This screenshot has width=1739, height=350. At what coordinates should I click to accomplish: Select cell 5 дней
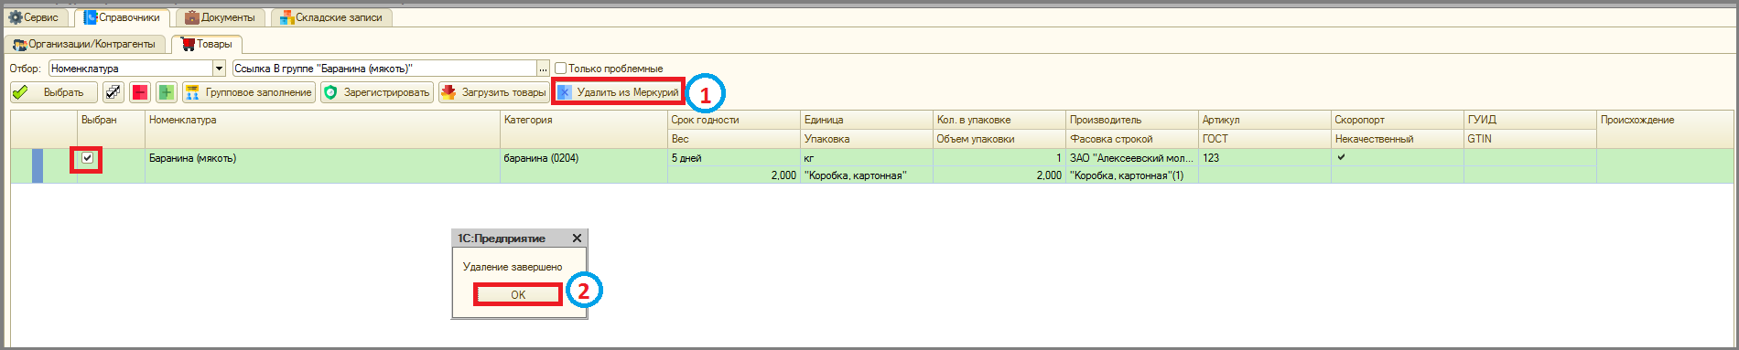[x=733, y=158]
